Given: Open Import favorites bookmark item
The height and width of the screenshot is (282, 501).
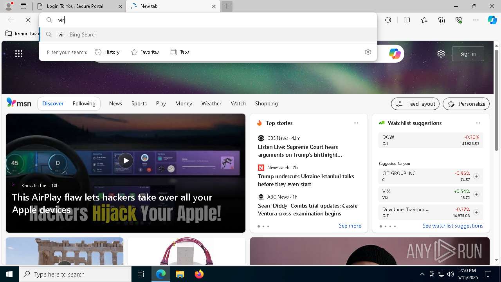Looking at the screenshot, I should (x=22, y=34).
